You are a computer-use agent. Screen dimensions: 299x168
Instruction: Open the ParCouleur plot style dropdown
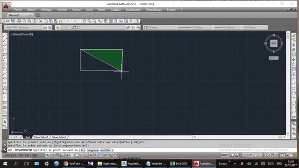pyautogui.click(x=255, y=28)
